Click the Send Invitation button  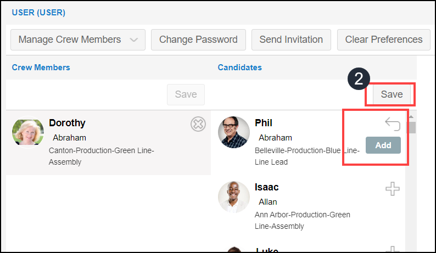pos(291,40)
